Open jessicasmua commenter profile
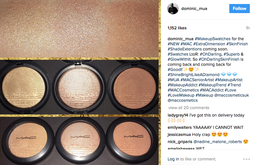 [179, 135]
